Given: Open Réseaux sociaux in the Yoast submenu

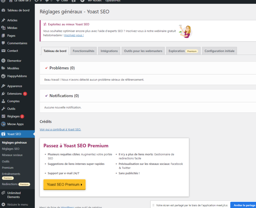Looking at the screenshot, I should pyautogui.click(x=12, y=155).
